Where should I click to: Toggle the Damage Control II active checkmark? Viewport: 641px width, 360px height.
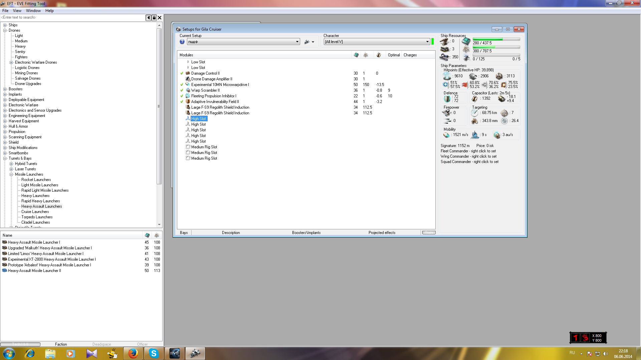point(182,73)
